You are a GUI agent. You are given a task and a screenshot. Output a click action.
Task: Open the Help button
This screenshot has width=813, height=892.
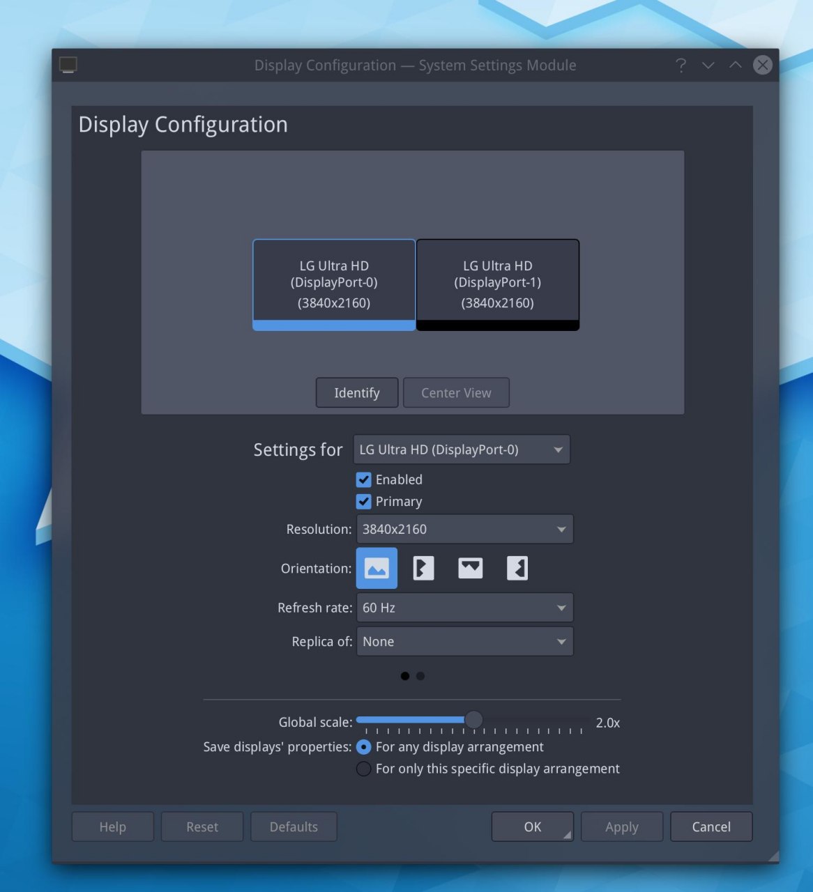[x=113, y=826]
